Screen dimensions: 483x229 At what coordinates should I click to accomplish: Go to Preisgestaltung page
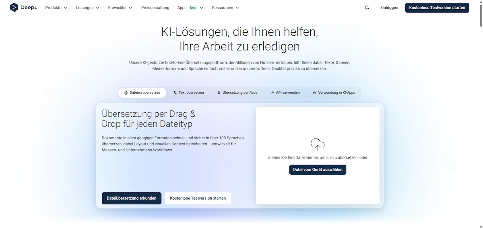pos(155,8)
